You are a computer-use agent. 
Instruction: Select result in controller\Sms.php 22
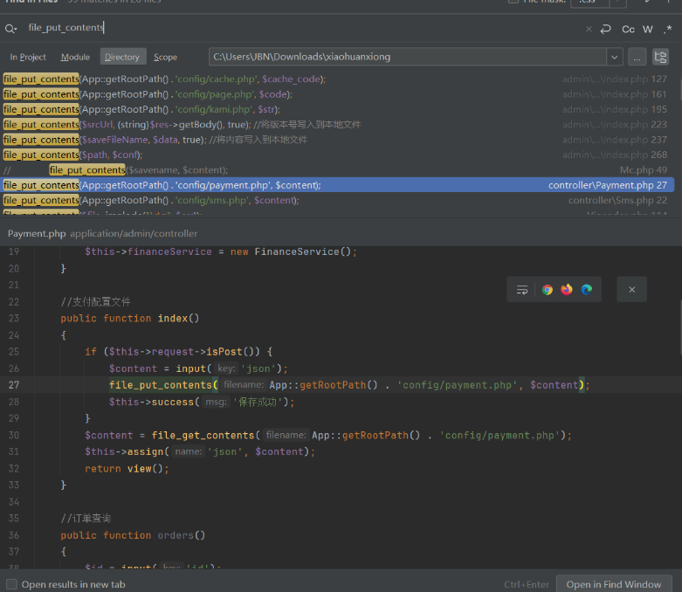coord(335,201)
